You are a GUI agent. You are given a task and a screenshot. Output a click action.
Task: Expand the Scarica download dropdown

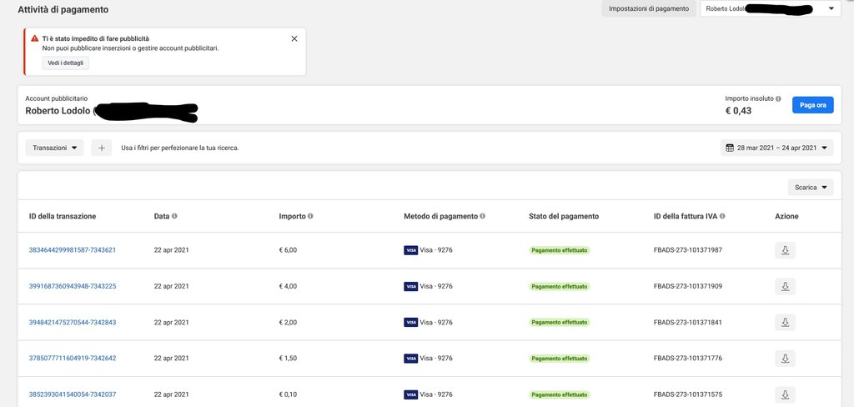(810, 188)
